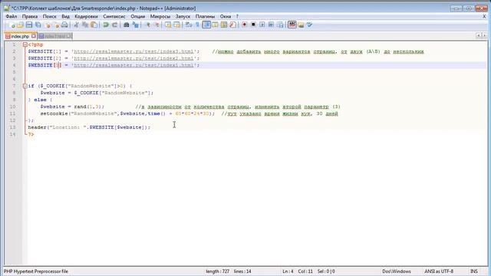Close the index.php tab via its X
The width and height of the screenshot is (491, 276).
coord(34,36)
